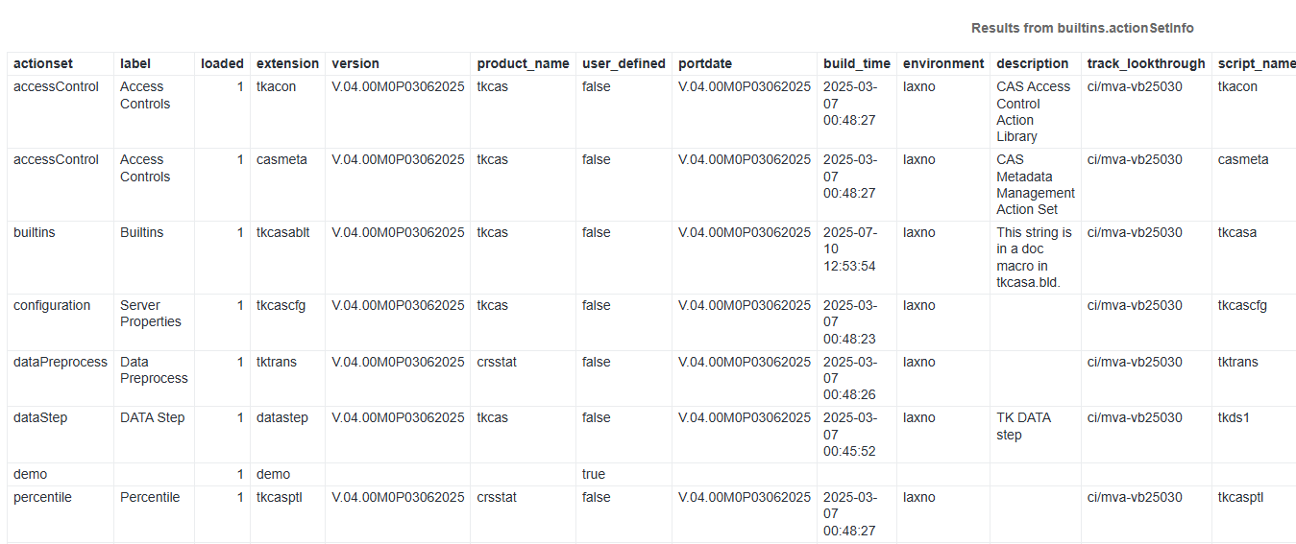Click the build_time column header

pyautogui.click(x=856, y=63)
